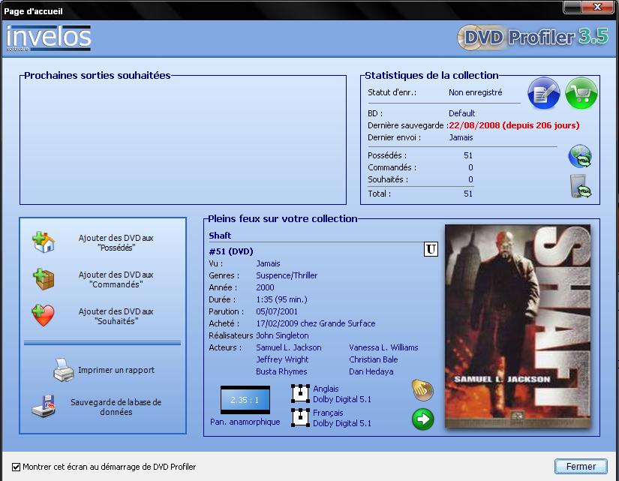Click director name John Singleton
This screenshot has width=619, height=481.
282,335
